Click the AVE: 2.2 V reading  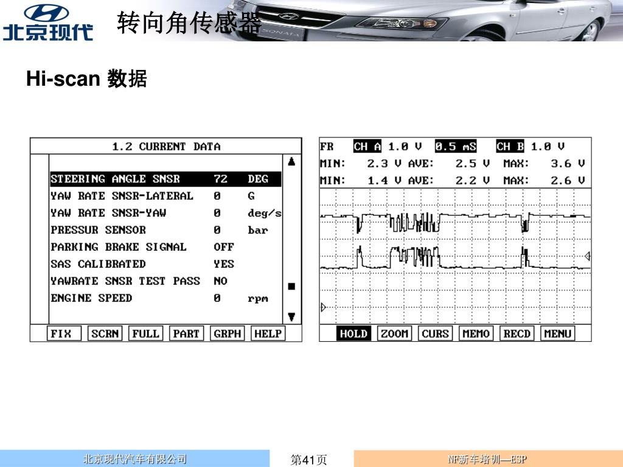click(x=448, y=181)
